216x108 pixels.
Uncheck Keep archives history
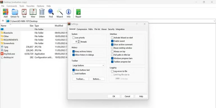(x=73, y=51)
